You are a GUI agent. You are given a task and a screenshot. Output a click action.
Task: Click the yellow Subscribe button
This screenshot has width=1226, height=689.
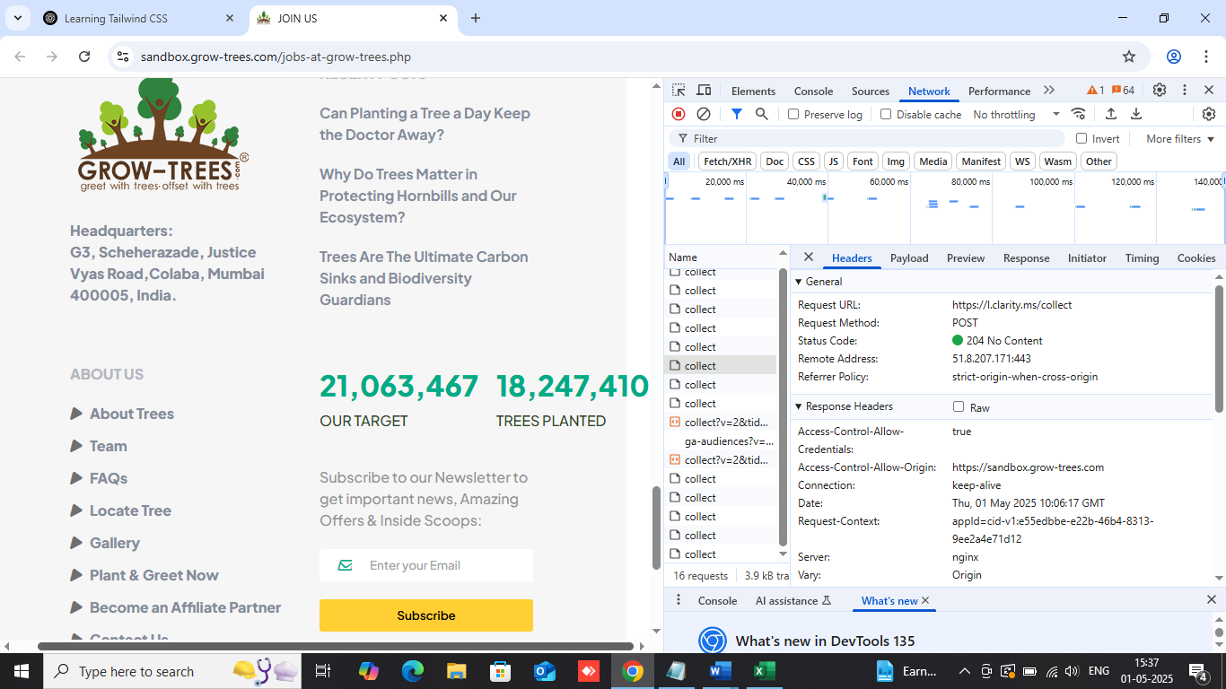[x=426, y=615]
